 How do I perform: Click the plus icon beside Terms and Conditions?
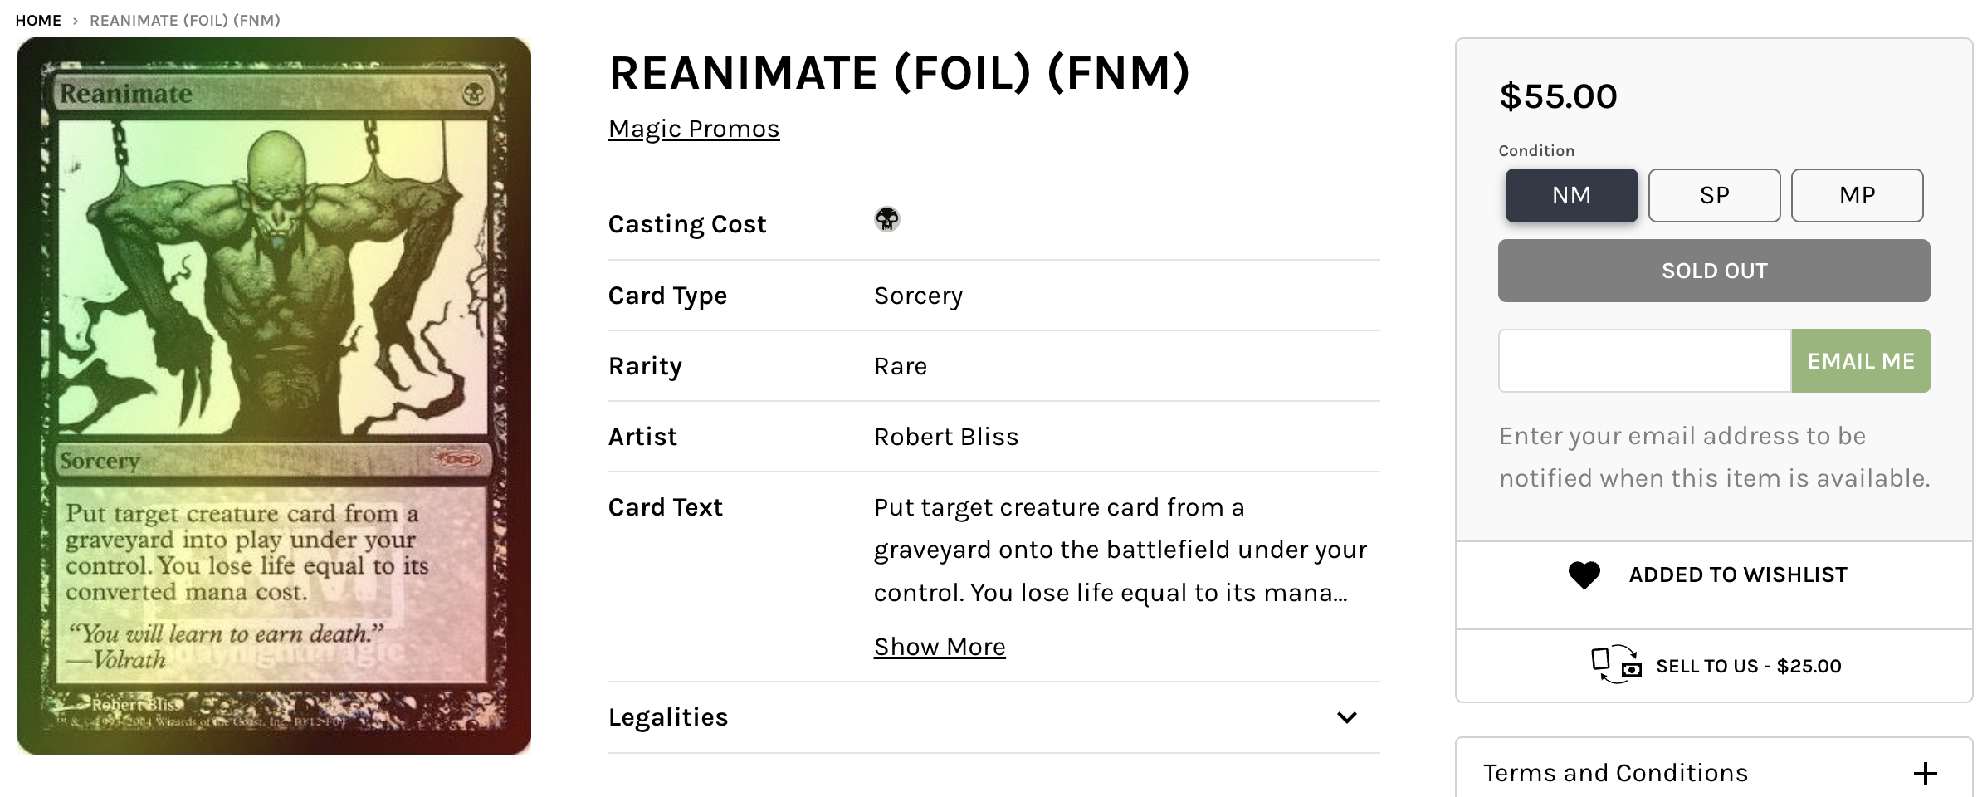click(x=1925, y=774)
